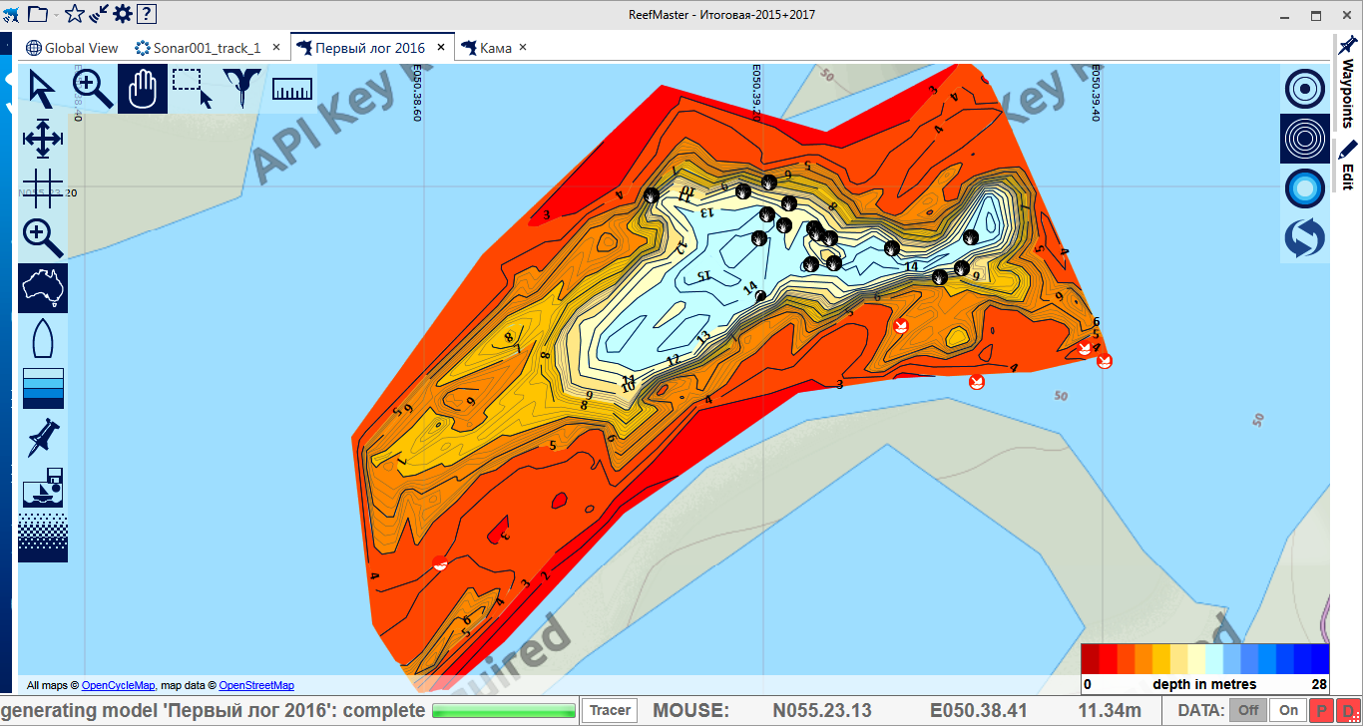Viewport: 1363px width, 726px height.
Task: Expand the Edit side panel
Action: (x=1347, y=166)
